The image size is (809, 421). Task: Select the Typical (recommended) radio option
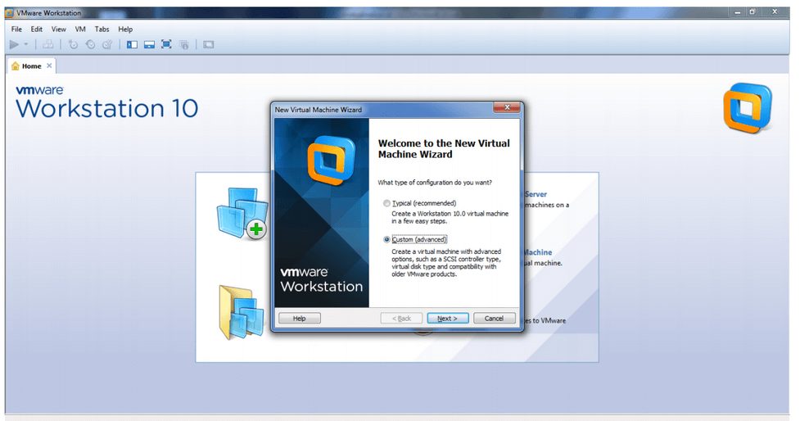point(386,203)
